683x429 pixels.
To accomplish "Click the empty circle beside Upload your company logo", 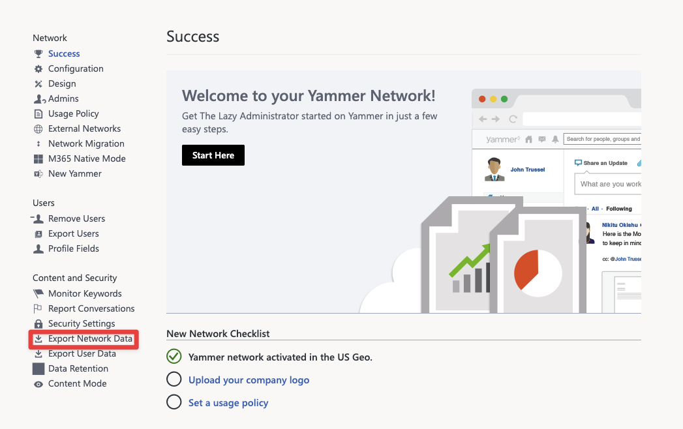I will (174, 379).
